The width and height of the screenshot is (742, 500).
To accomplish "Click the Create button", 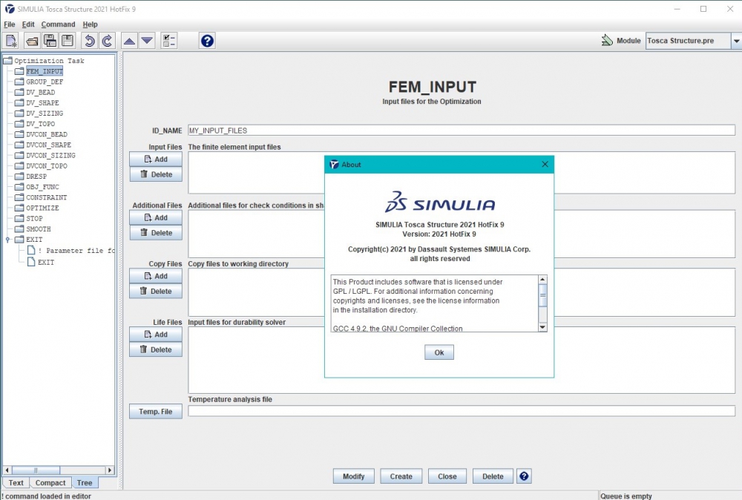I will tap(401, 476).
